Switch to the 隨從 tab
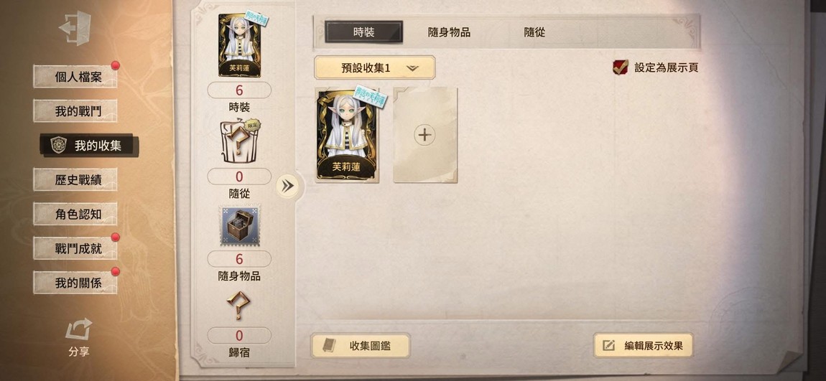The image size is (826, 381). 534,32
